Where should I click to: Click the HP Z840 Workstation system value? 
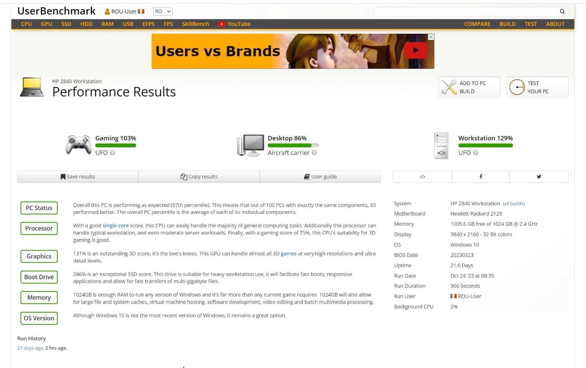(x=475, y=204)
